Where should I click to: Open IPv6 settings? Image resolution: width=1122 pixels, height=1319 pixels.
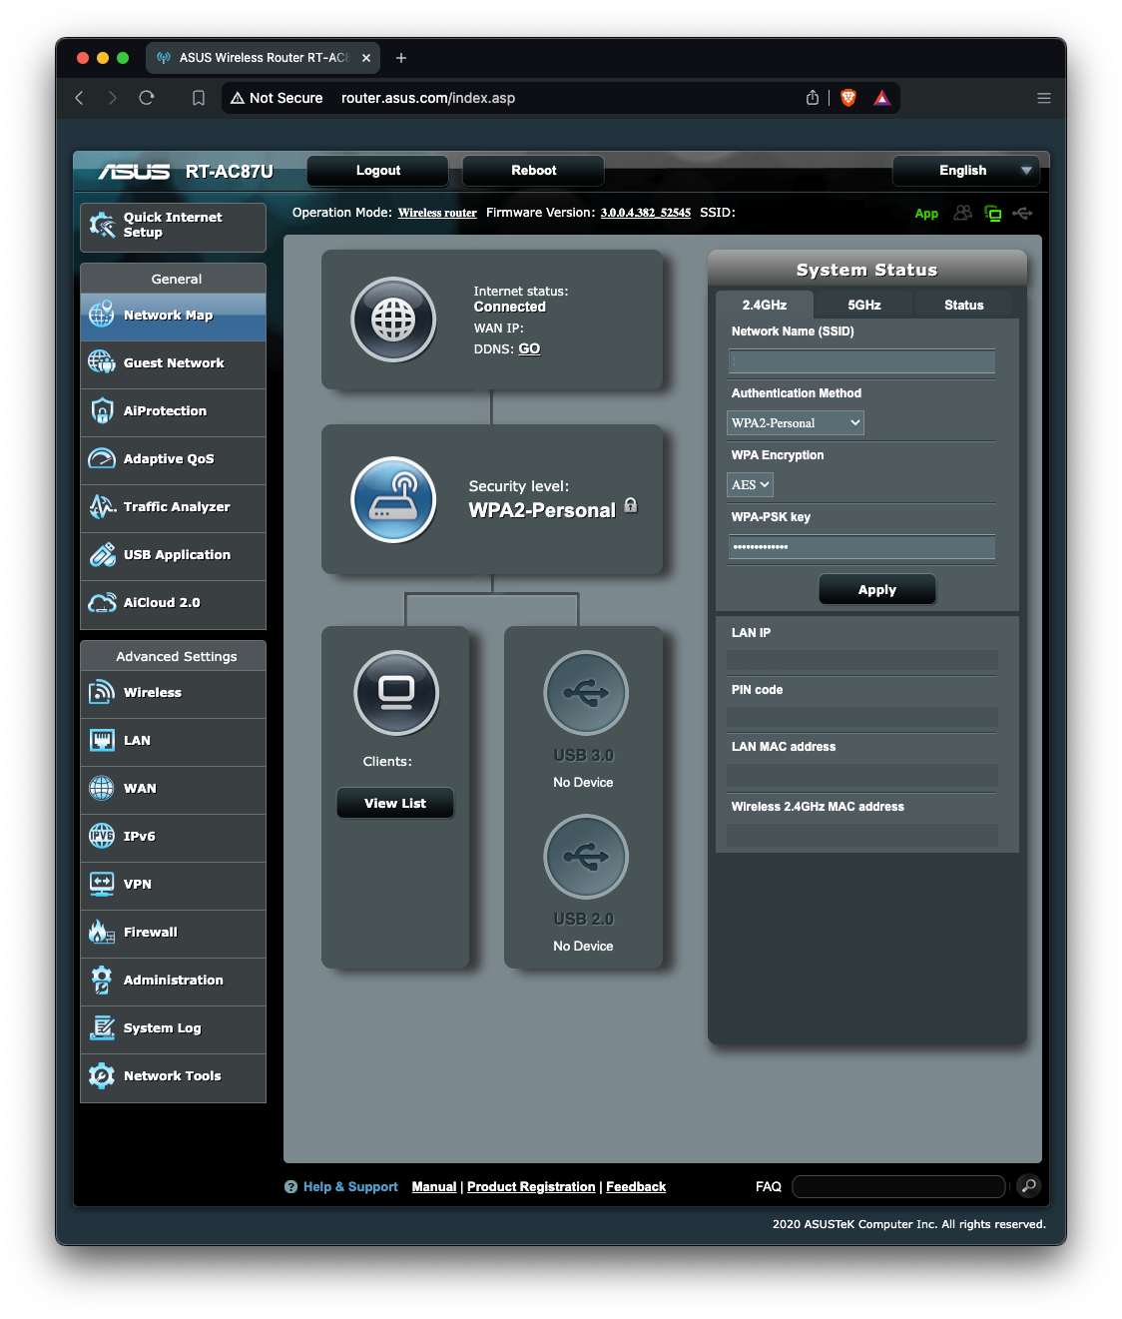[173, 837]
